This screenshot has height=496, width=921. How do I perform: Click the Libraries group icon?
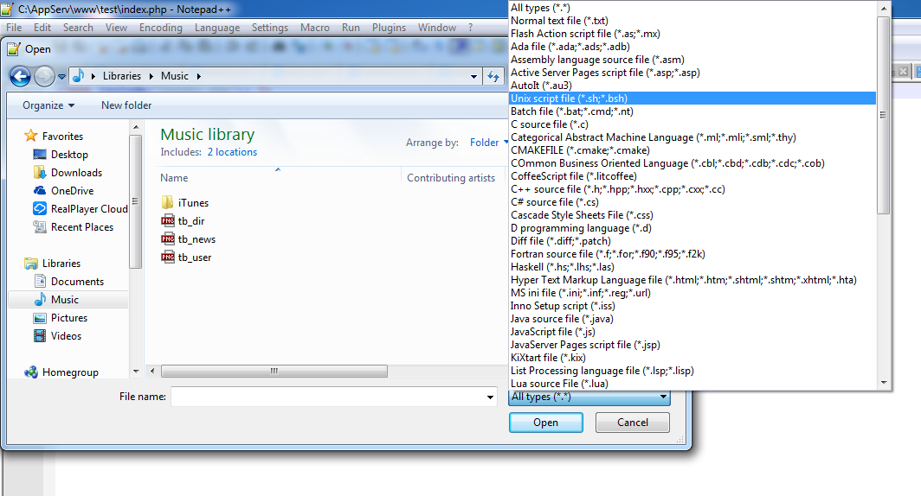point(31,264)
